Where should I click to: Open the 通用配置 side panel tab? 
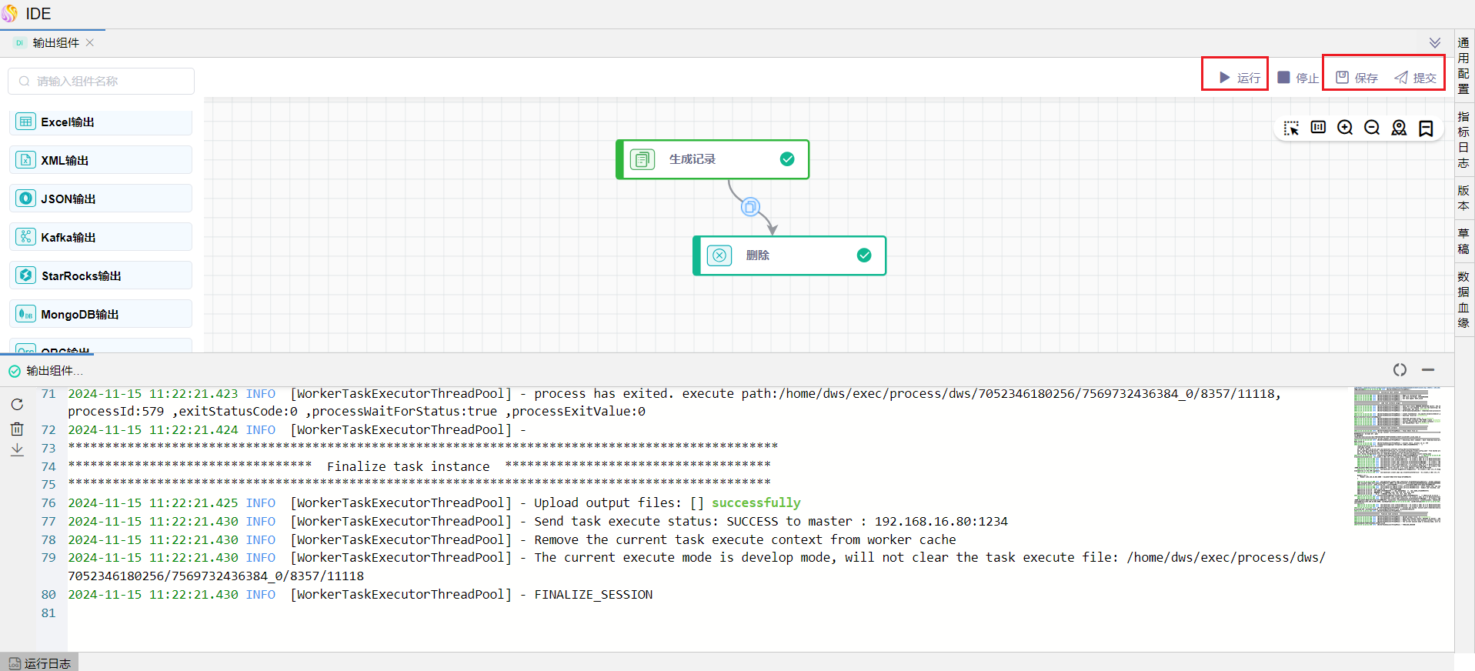(1463, 66)
